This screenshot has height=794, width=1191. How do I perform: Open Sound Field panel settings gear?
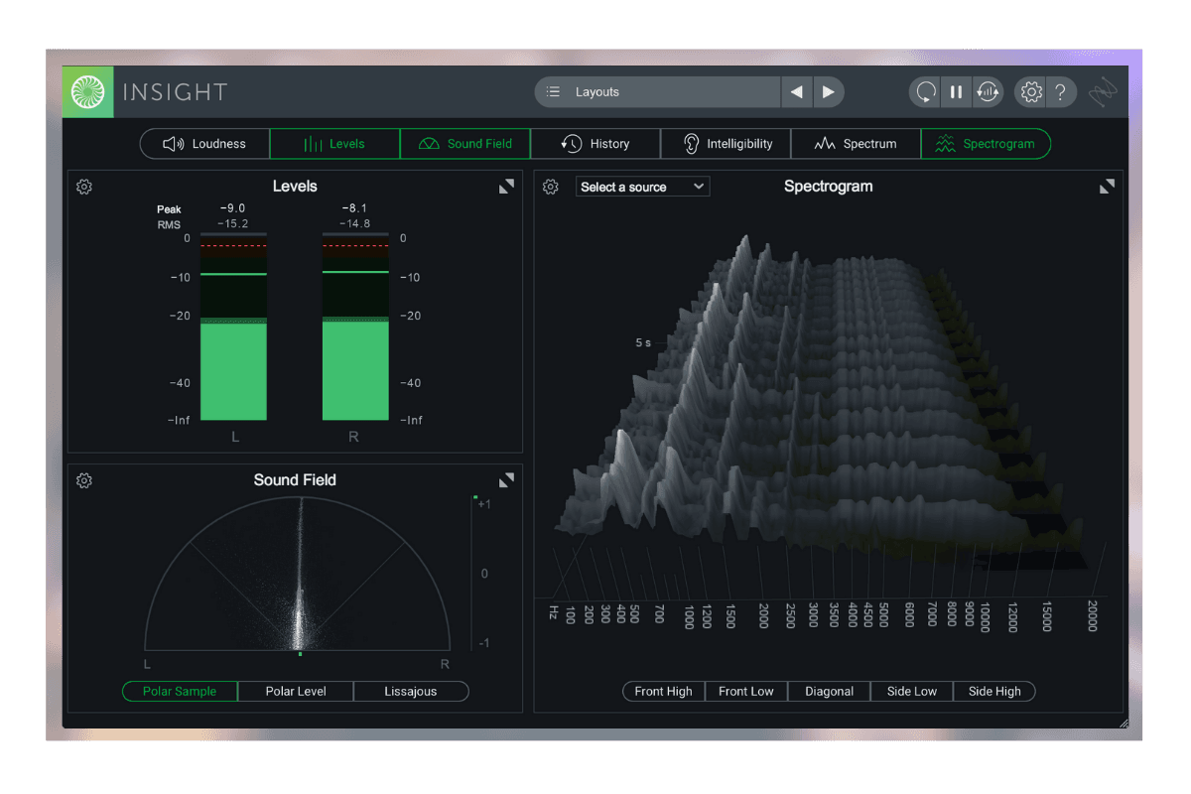[x=84, y=480]
